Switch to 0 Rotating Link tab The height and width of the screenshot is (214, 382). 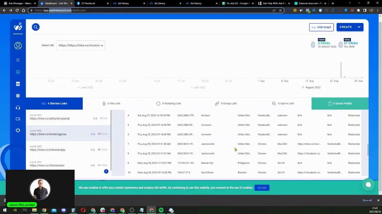(x=169, y=103)
